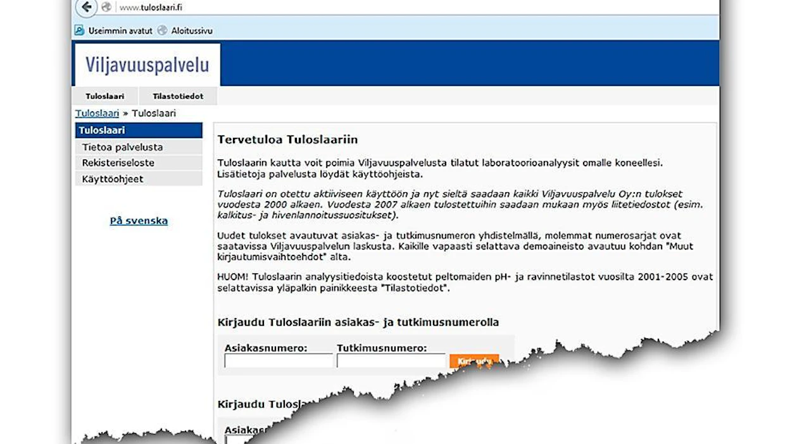This screenshot has width=790, height=444.
Task: Click the Asiakasnumero input field
Action: click(279, 361)
